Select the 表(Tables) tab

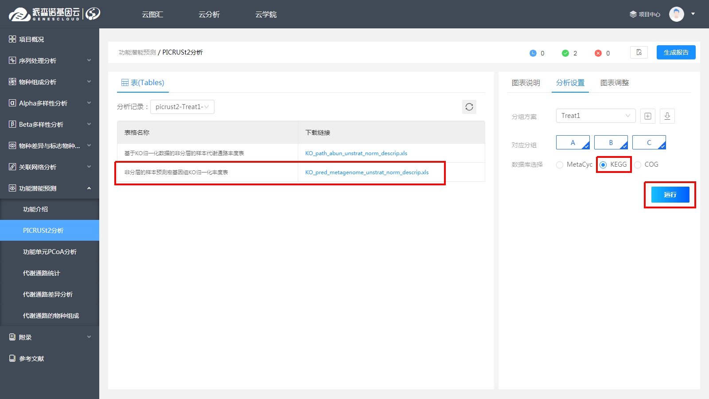tap(143, 82)
